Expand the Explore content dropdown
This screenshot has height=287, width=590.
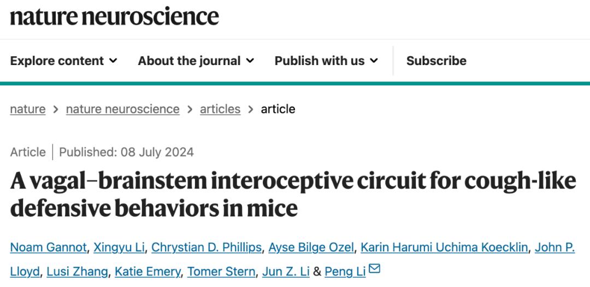(x=64, y=61)
